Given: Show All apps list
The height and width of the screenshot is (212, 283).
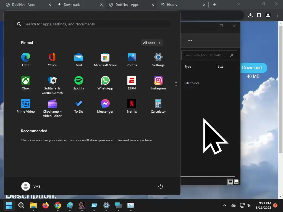Looking at the screenshot, I should 152,43.
